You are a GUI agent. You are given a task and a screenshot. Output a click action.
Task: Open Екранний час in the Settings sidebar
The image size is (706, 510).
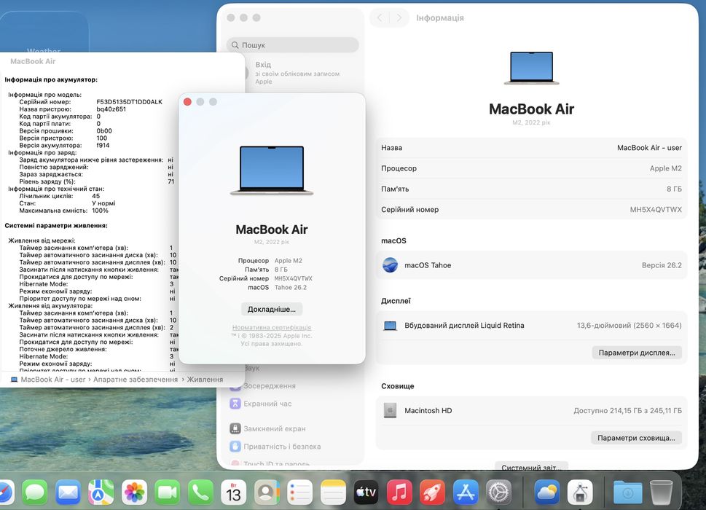tap(267, 404)
